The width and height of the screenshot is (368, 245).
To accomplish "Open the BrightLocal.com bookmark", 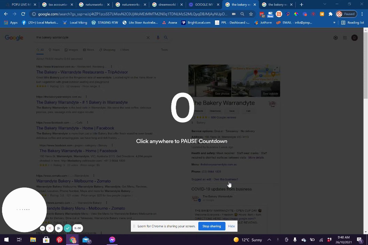I will click(x=196, y=22).
